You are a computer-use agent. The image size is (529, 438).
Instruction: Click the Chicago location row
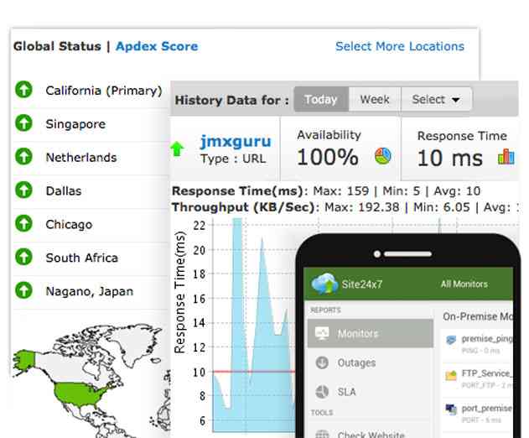[x=91, y=224]
